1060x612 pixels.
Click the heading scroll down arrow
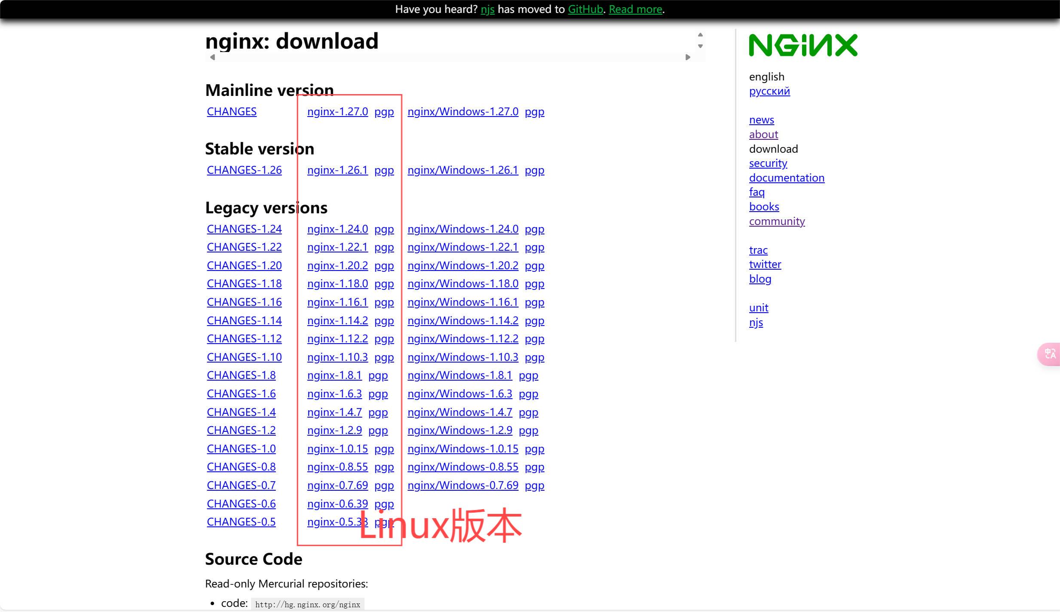[x=700, y=46]
